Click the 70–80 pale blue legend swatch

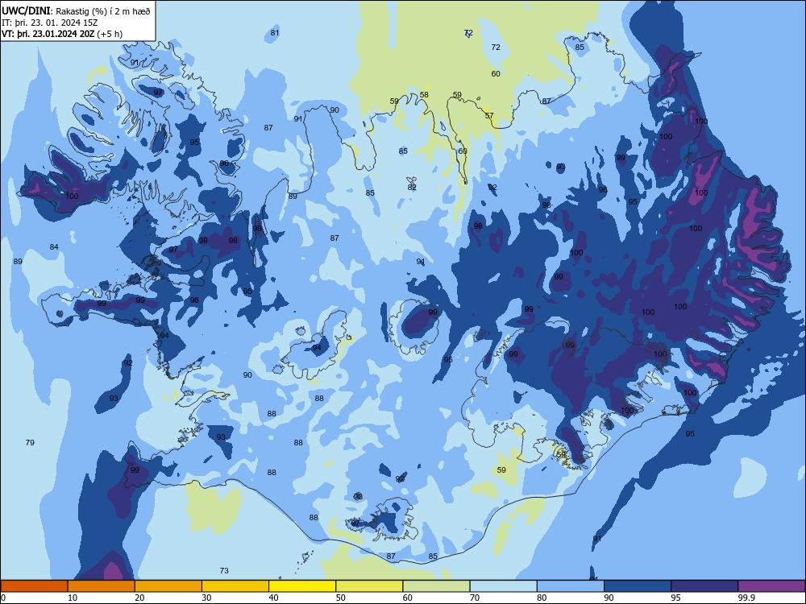tap(503, 586)
